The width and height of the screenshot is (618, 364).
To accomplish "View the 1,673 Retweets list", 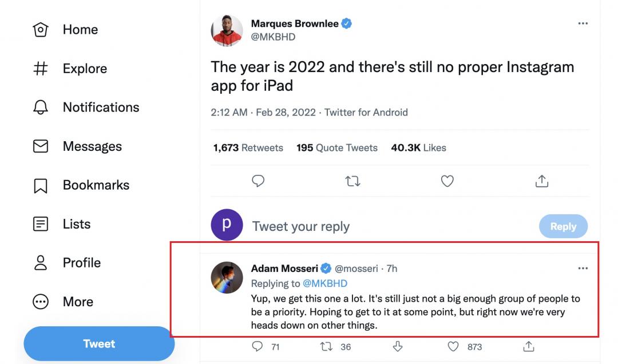I will click(x=248, y=147).
